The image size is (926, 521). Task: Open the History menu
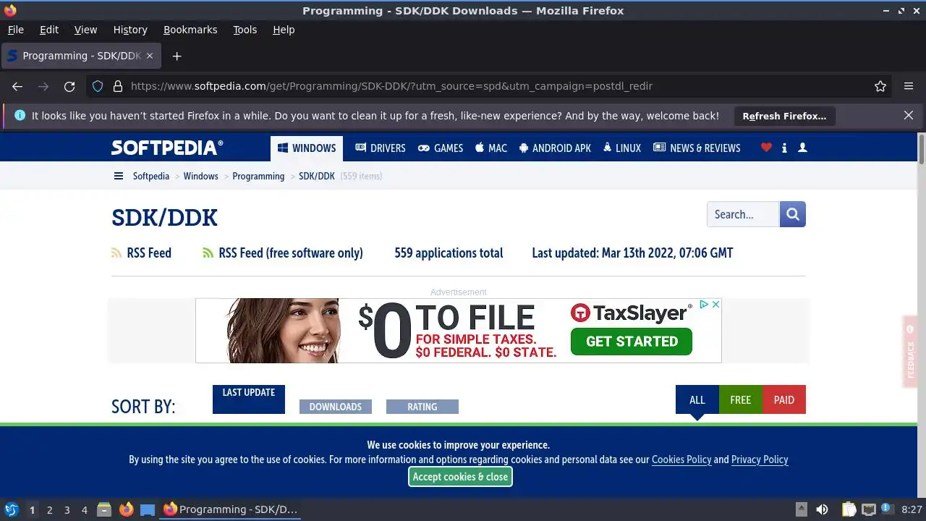tap(130, 30)
